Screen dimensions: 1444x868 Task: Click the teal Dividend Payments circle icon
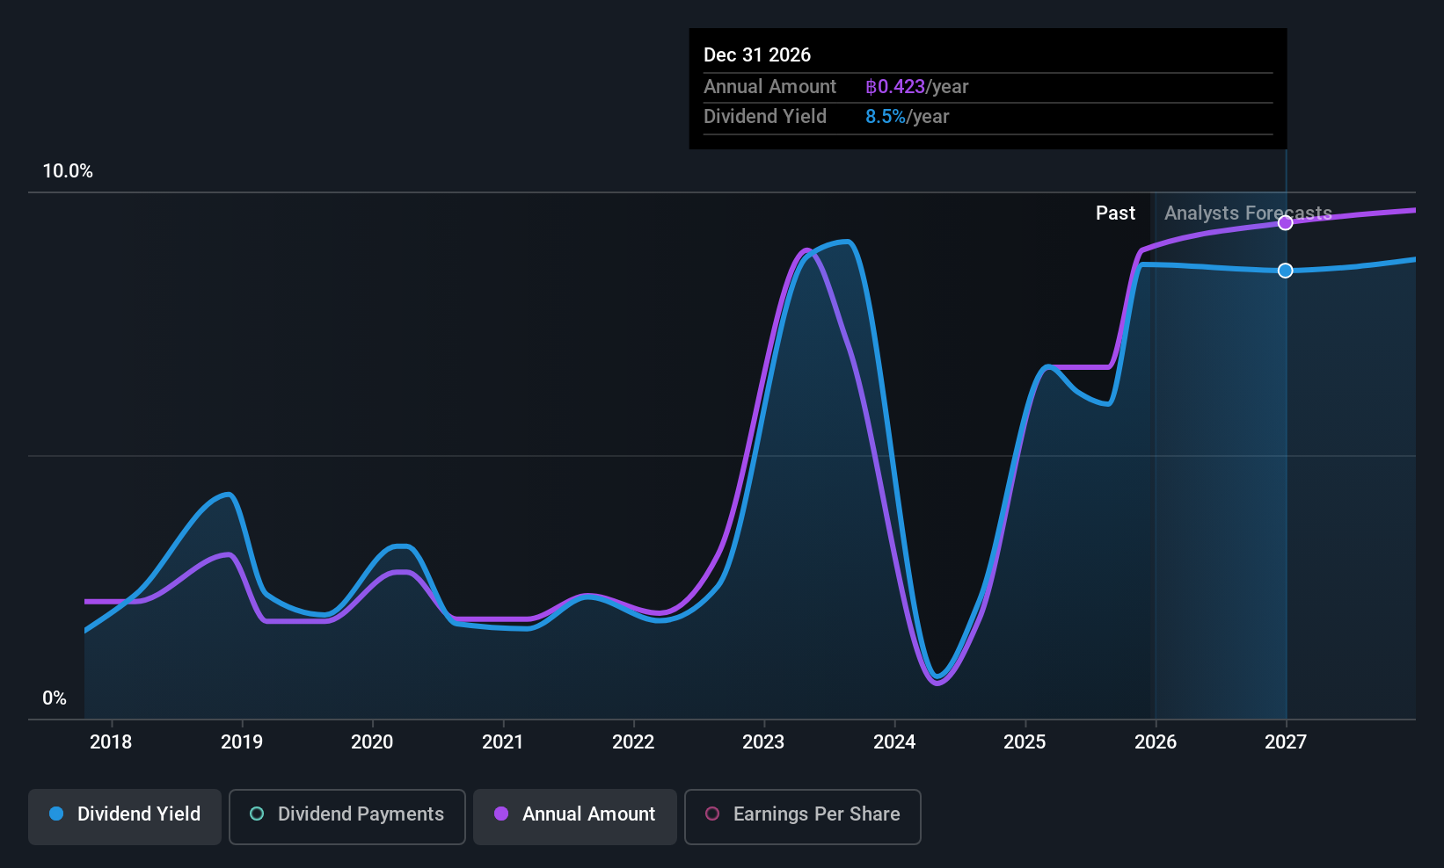pyautogui.click(x=257, y=814)
